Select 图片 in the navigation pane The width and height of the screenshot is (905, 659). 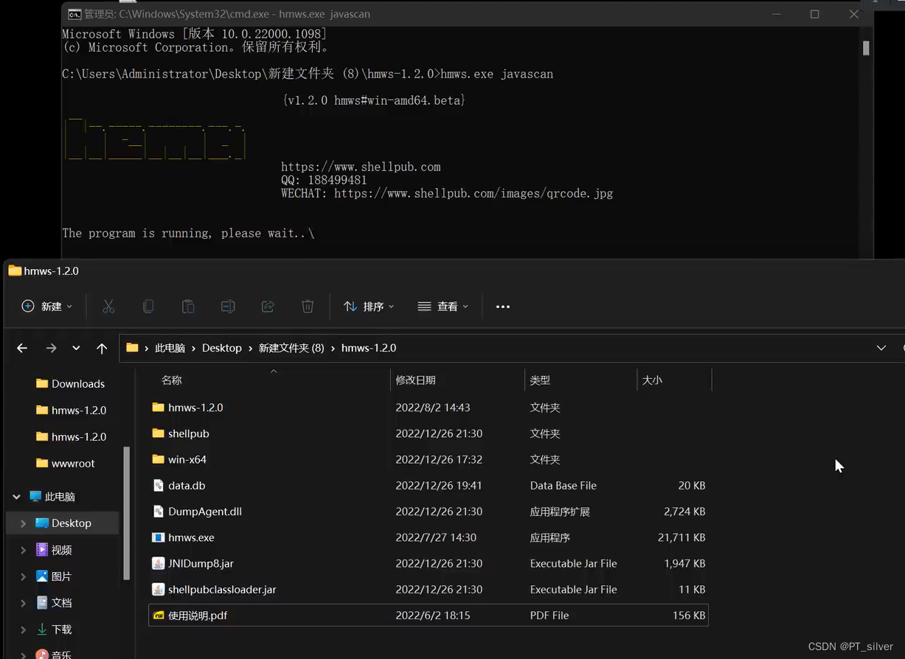[x=61, y=576]
